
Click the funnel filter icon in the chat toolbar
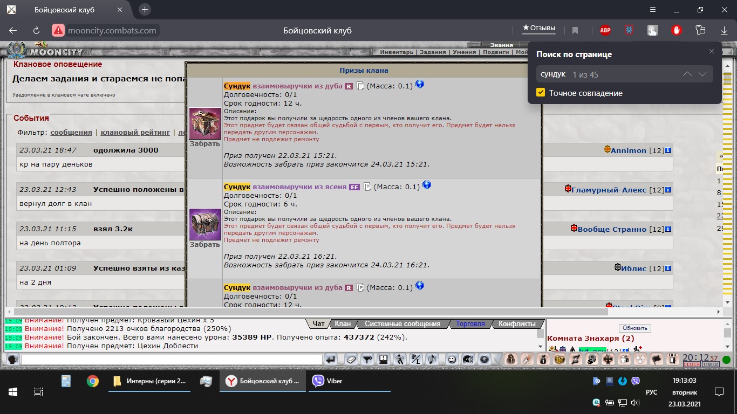click(367, 359)
